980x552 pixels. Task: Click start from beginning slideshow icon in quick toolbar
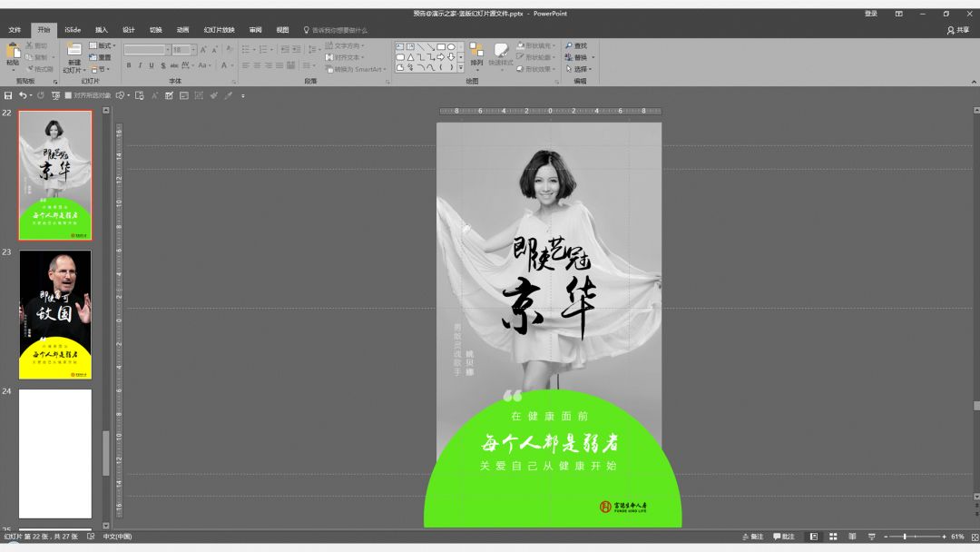55,95
